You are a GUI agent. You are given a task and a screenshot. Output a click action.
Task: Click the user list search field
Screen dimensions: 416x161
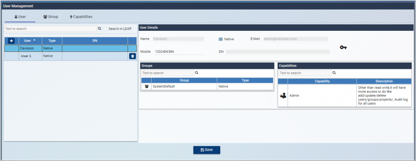coord(51,29)
